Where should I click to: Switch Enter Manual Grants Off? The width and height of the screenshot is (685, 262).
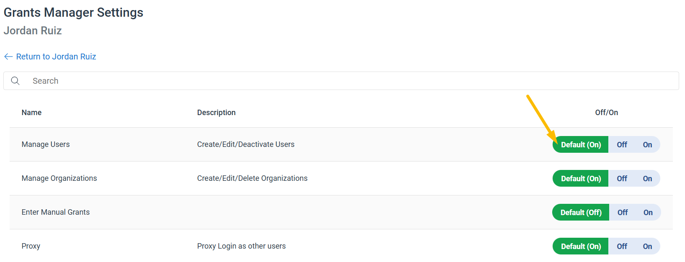click(x=623, y=212)
